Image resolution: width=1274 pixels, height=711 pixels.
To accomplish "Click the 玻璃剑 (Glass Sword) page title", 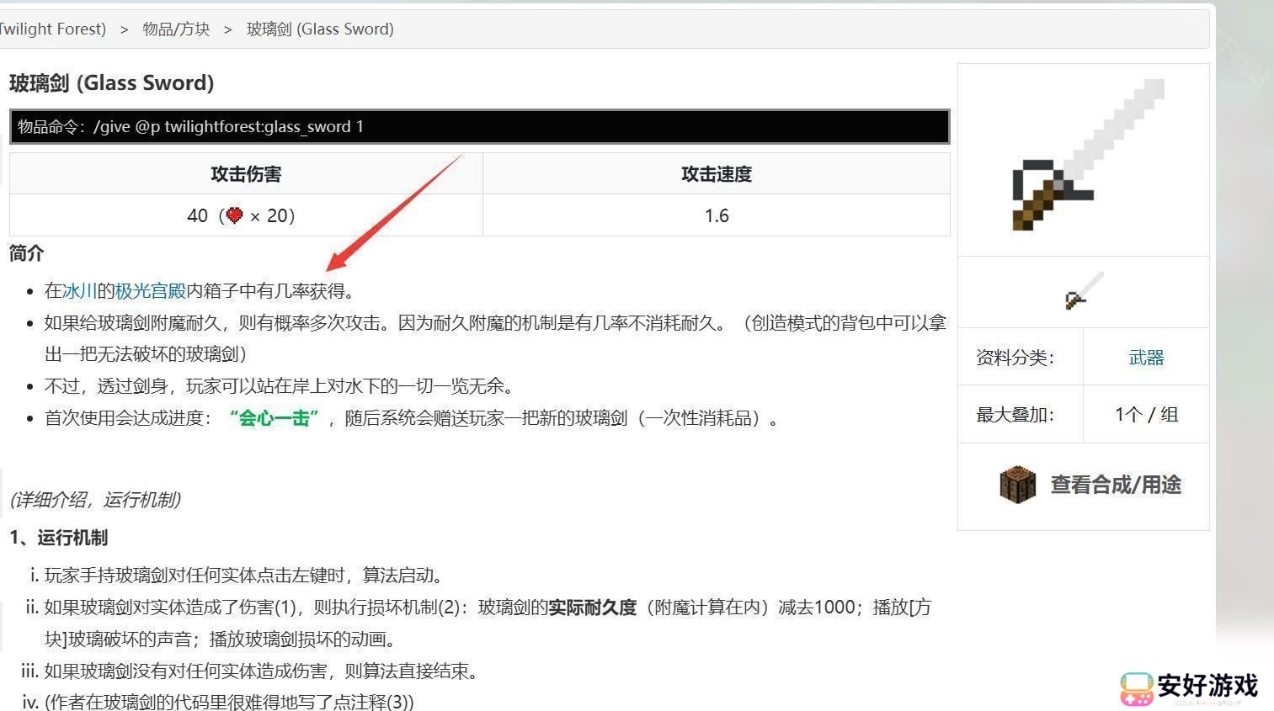I will pos(112,83).
